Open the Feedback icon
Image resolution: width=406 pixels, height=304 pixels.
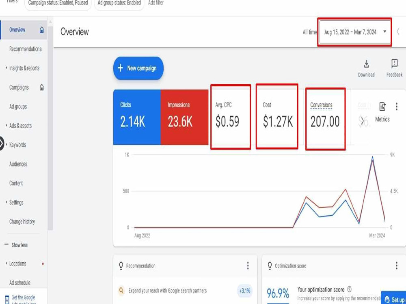point(394,63)
